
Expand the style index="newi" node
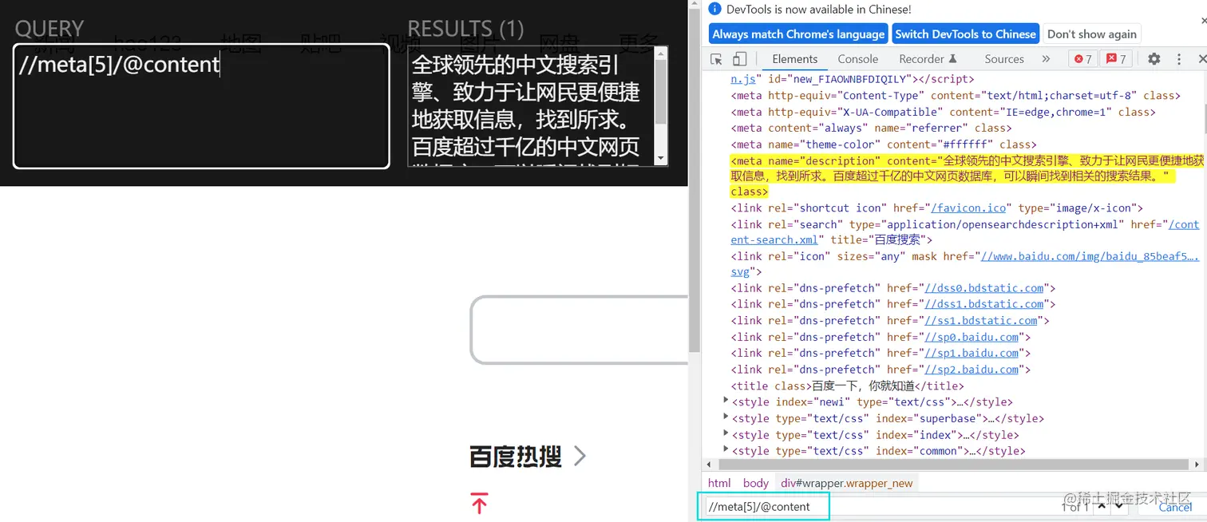[x=726, y=401]
